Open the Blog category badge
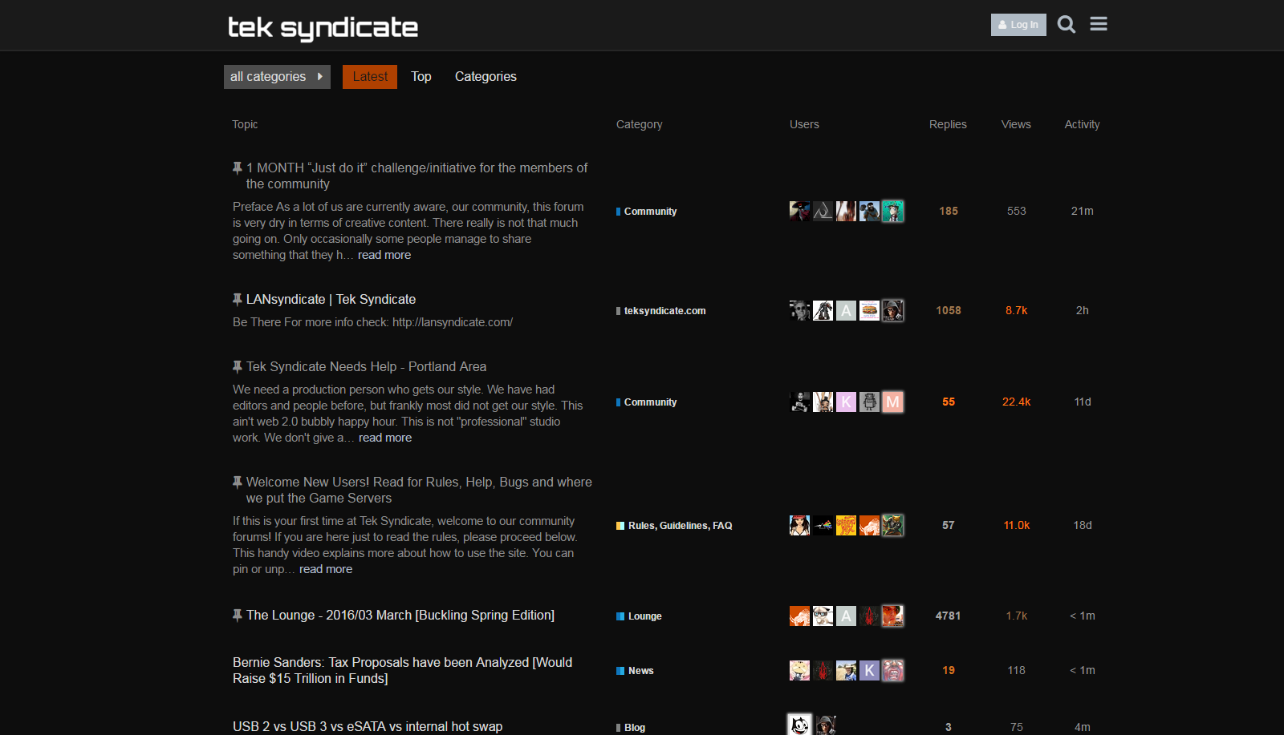The height and width of the screenshot is (735, 1284). coord(631,728)
